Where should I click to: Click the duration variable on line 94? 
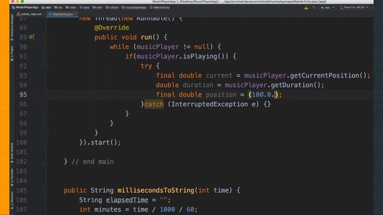click(198, 85)
